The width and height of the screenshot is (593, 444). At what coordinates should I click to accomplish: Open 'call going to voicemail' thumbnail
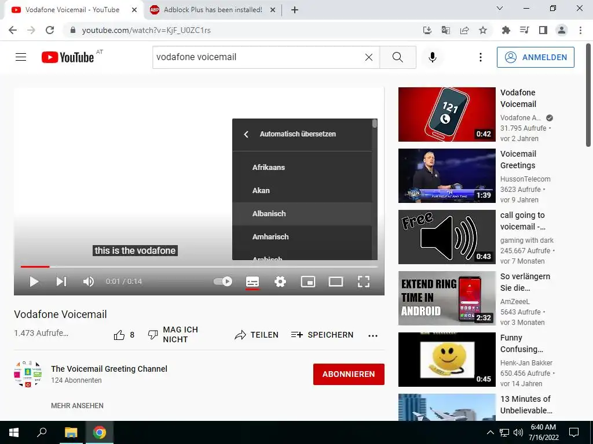click(x=446, y=236)
